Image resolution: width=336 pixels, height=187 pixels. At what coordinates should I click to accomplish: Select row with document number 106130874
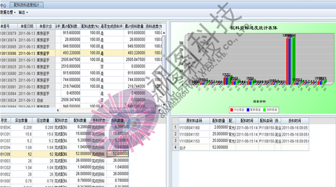(x=82, y=40)
